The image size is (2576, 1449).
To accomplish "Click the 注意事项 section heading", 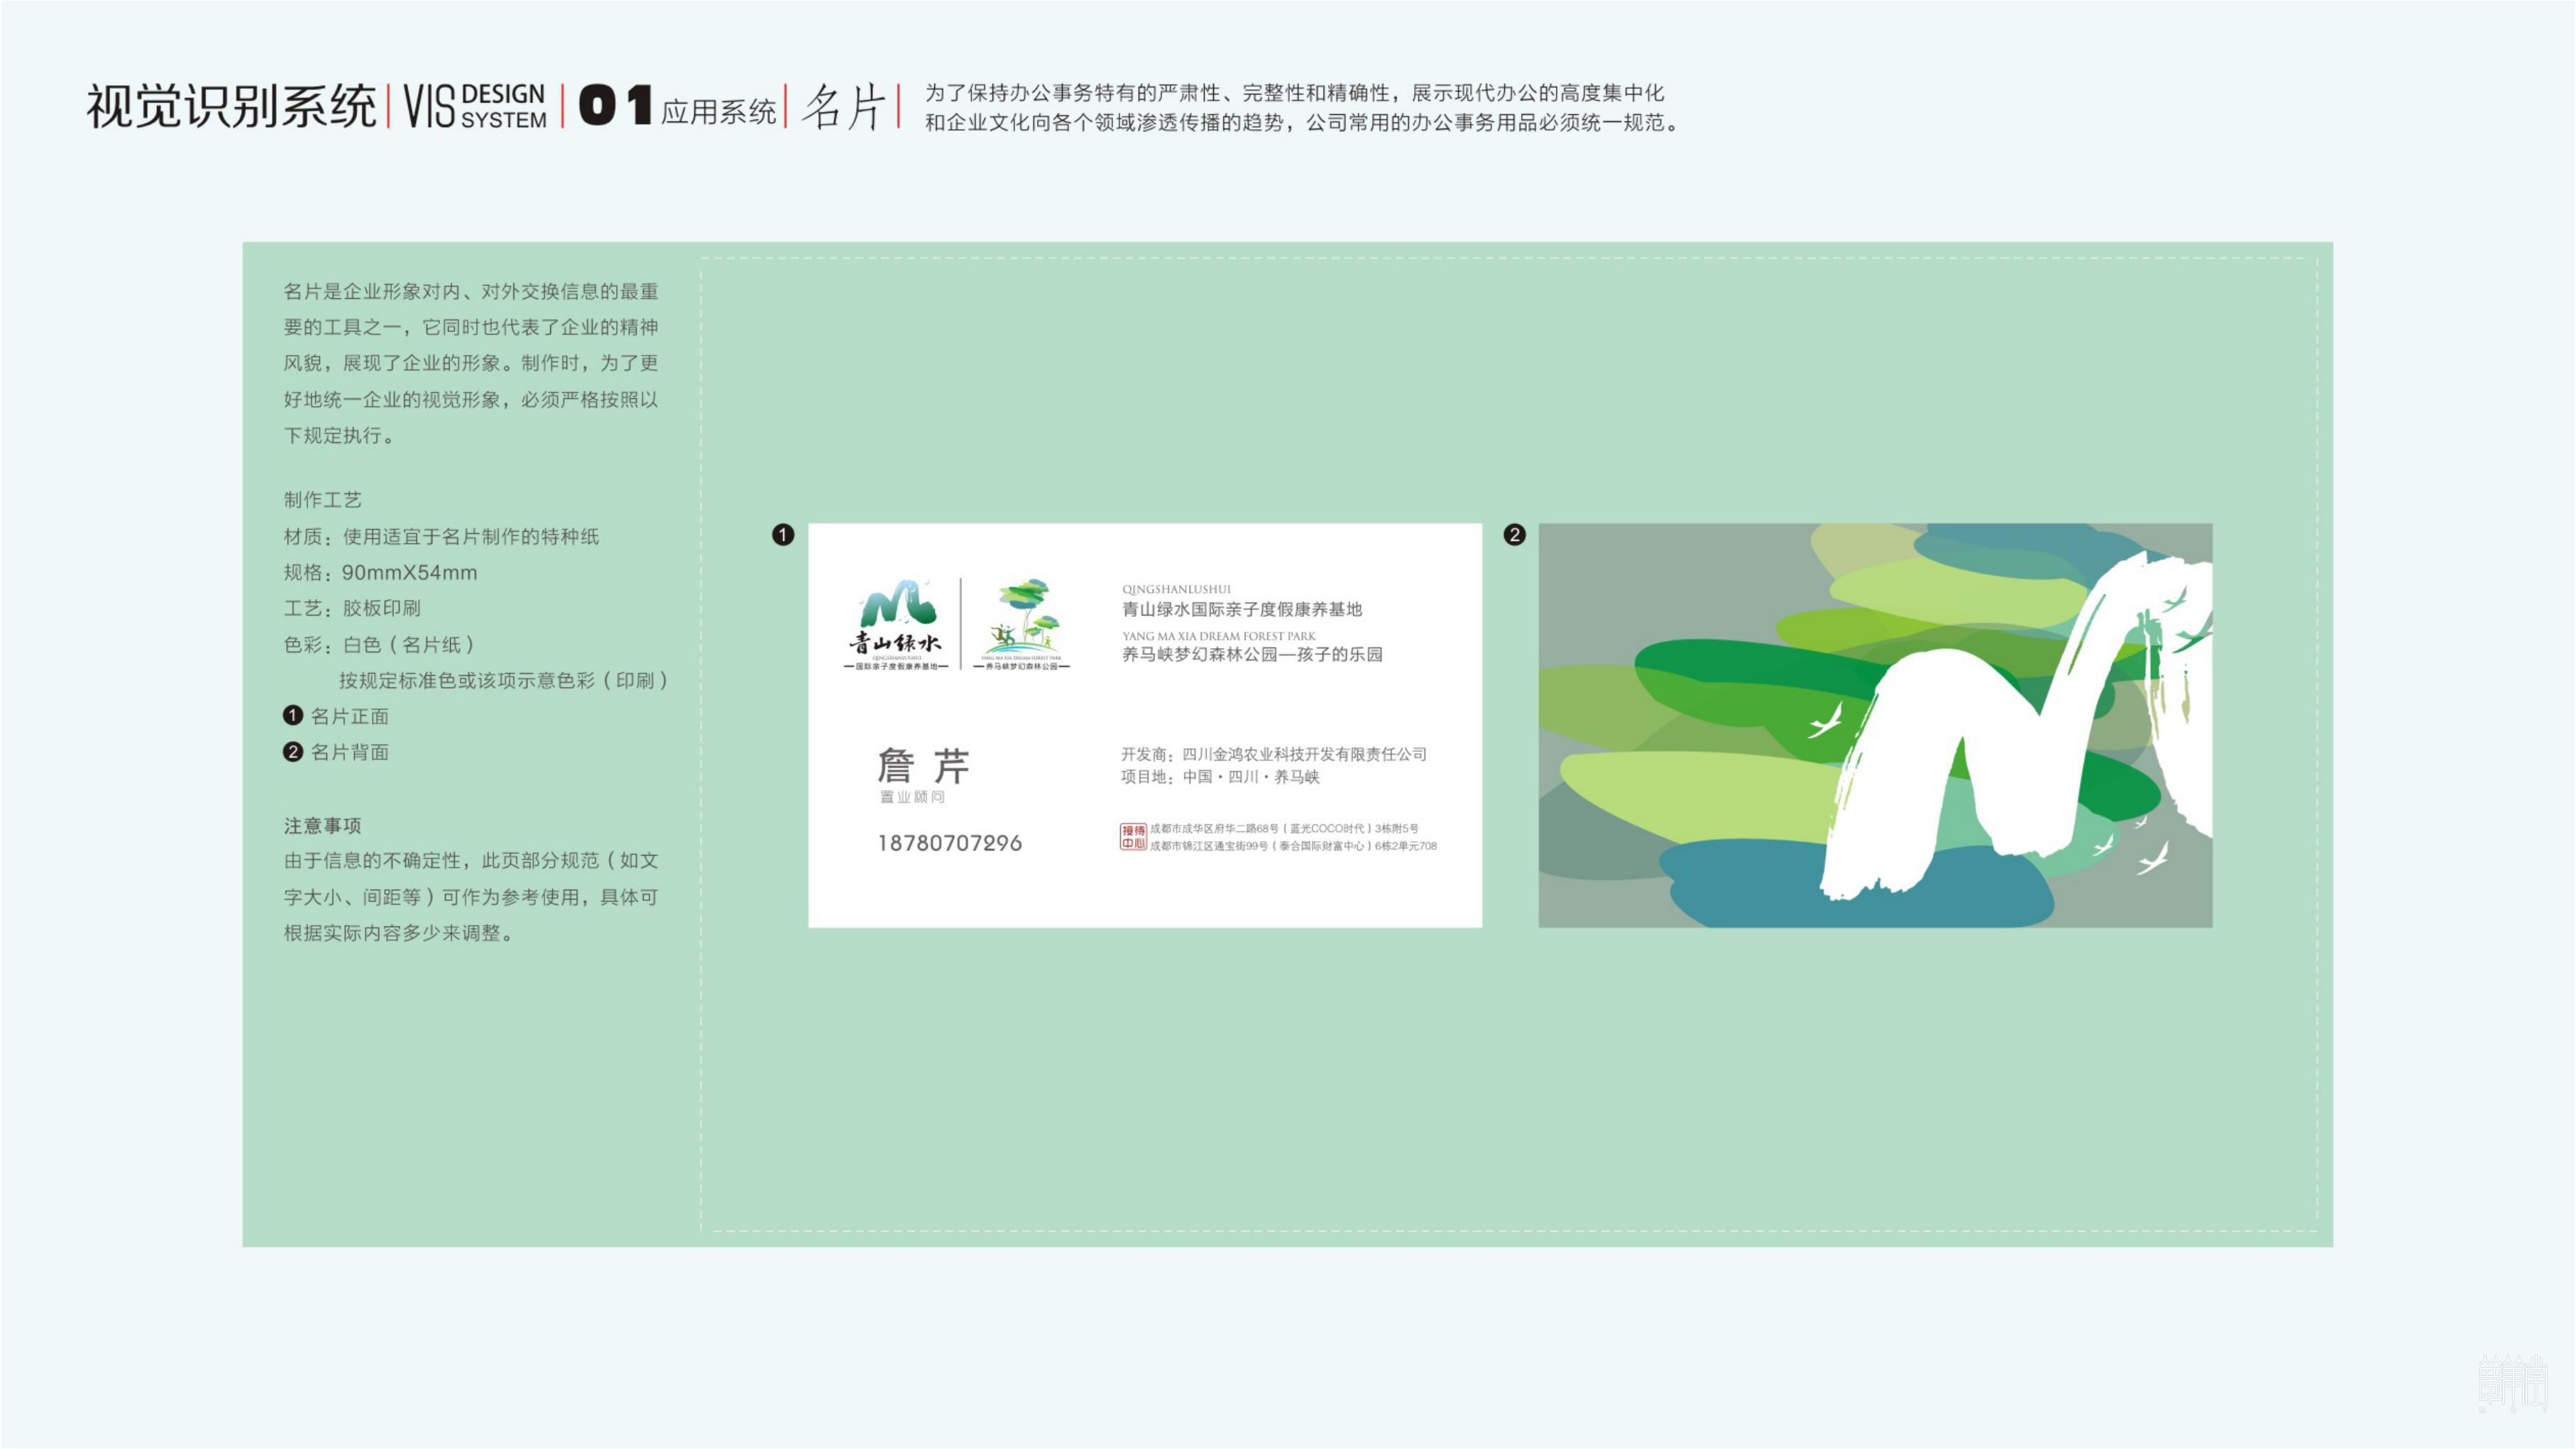I will pyautogui.click(x=322, y=825).
